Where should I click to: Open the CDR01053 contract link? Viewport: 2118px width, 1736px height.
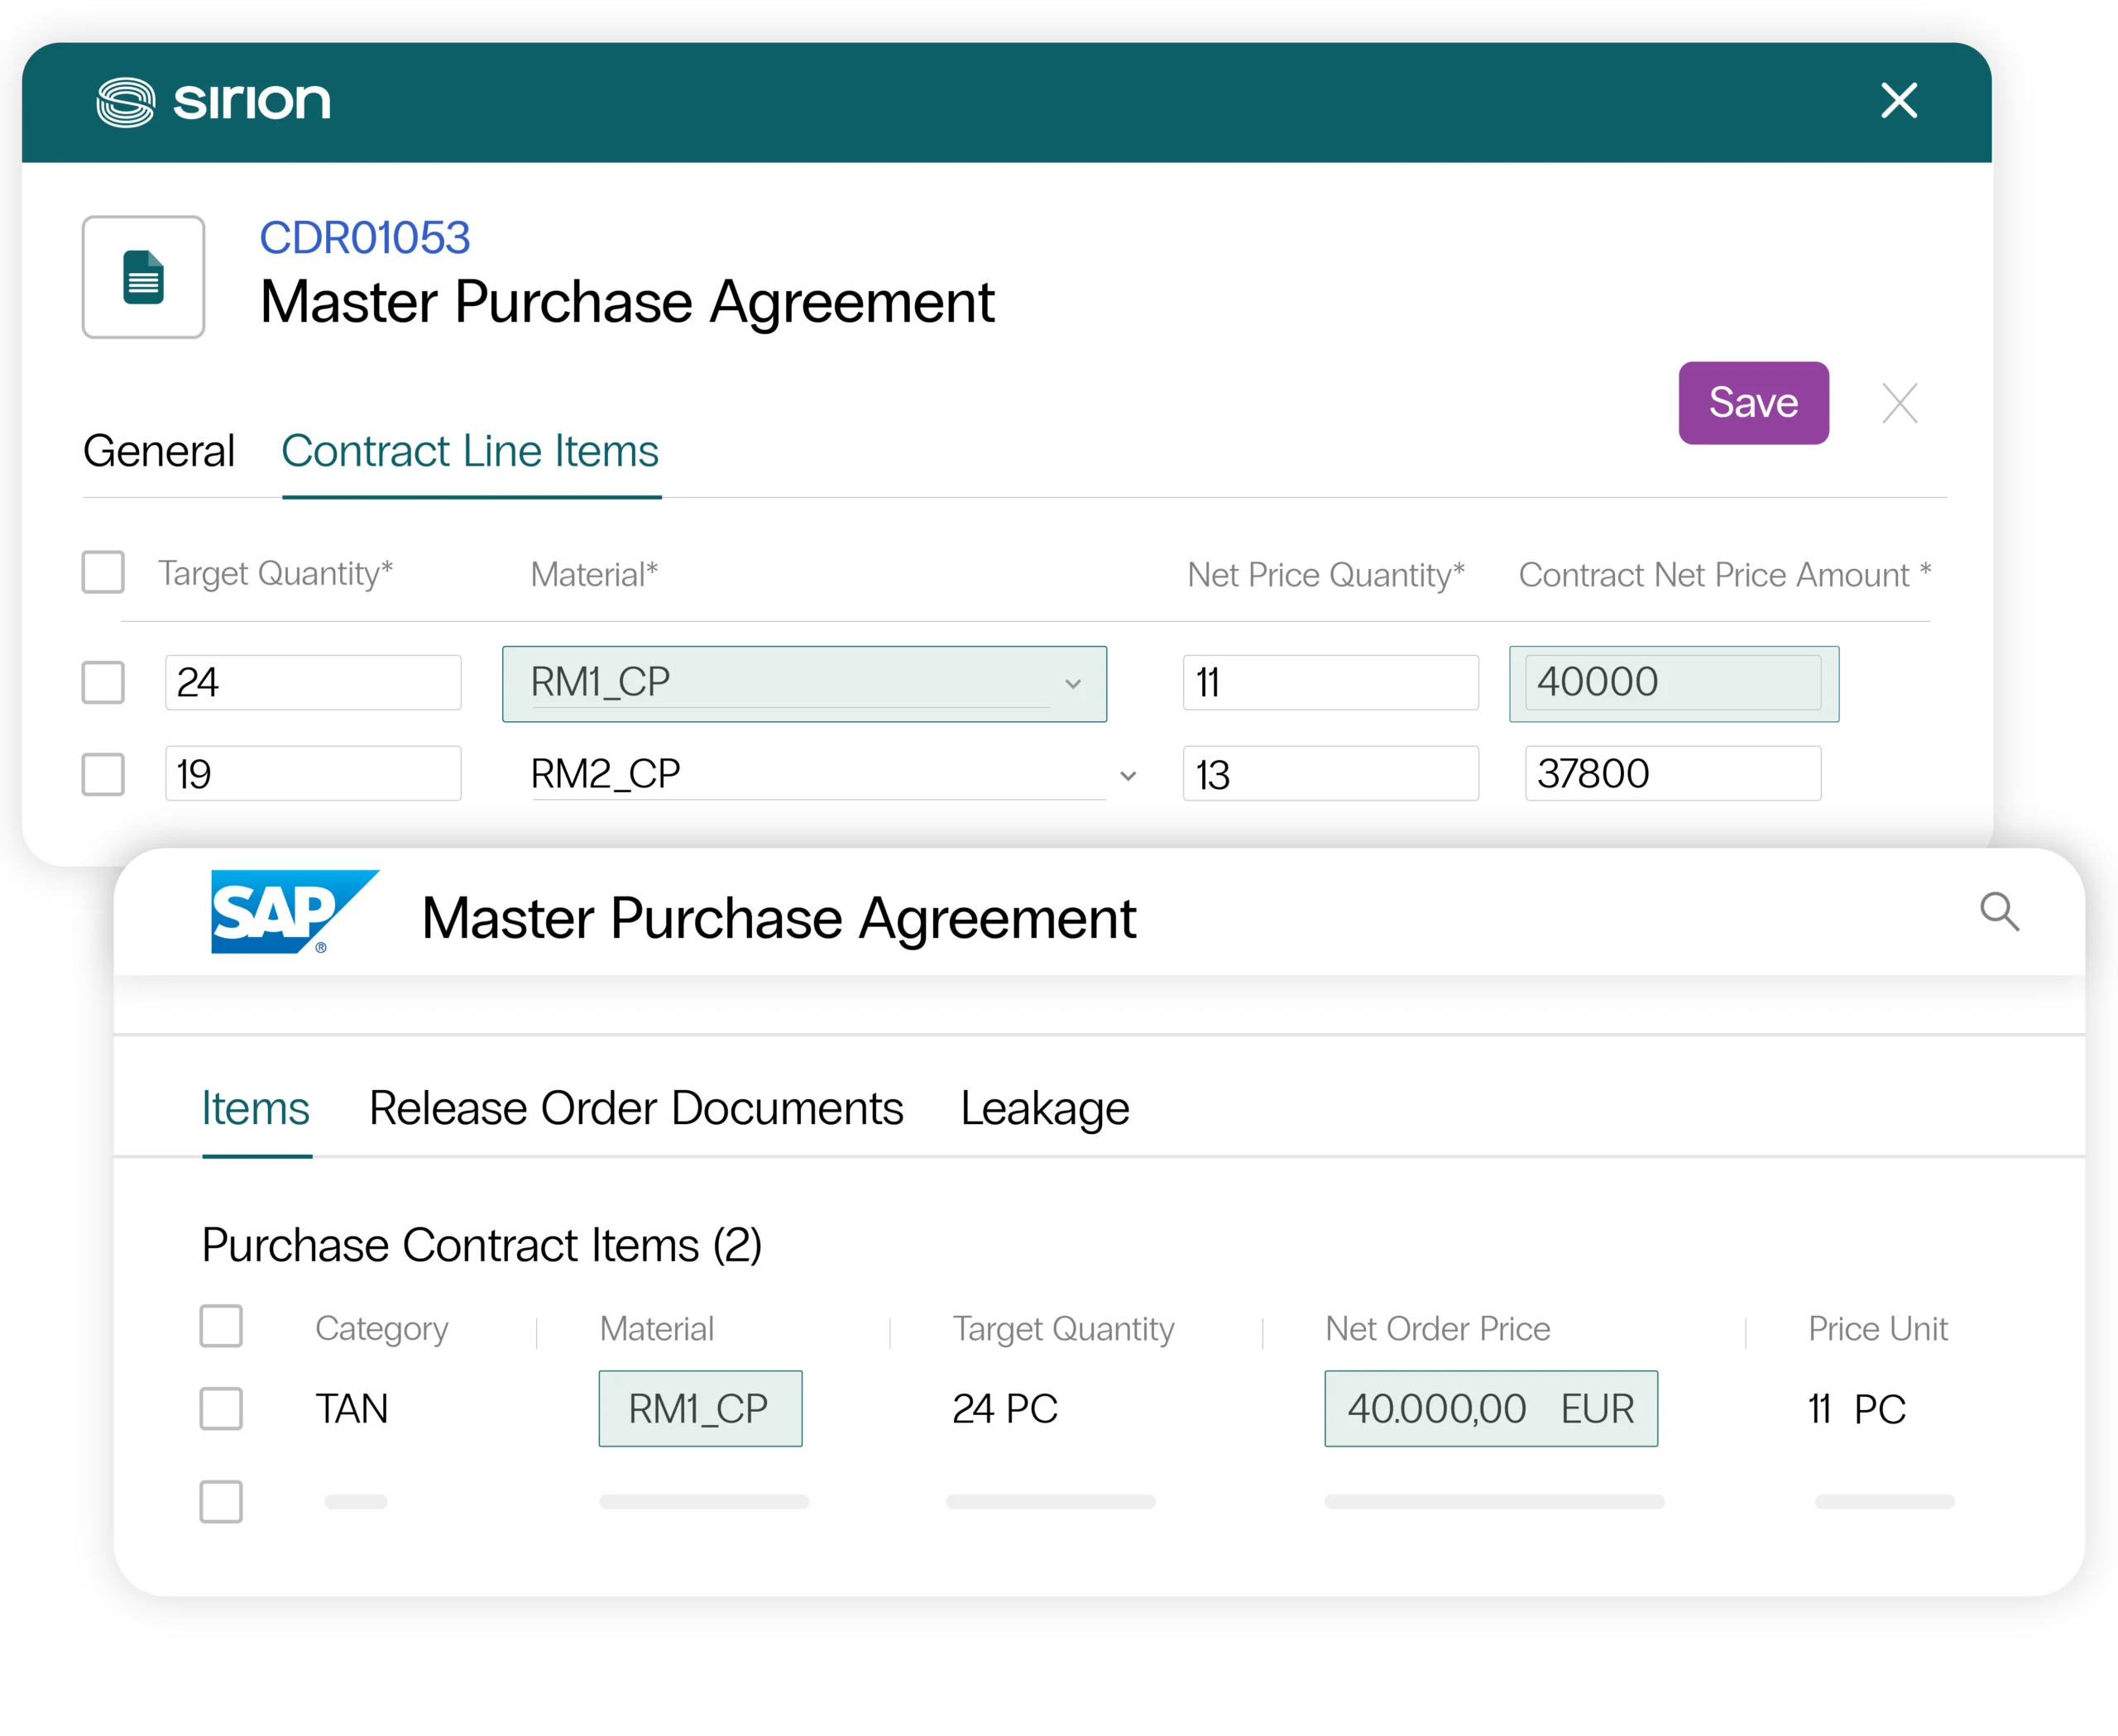[364, 236]
